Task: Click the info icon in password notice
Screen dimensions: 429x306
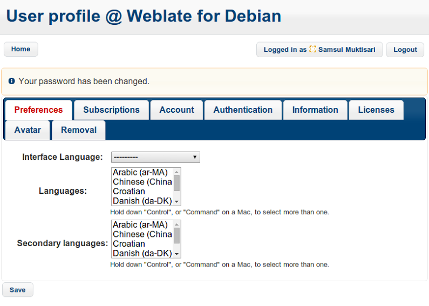Action: tap(11, 81)
